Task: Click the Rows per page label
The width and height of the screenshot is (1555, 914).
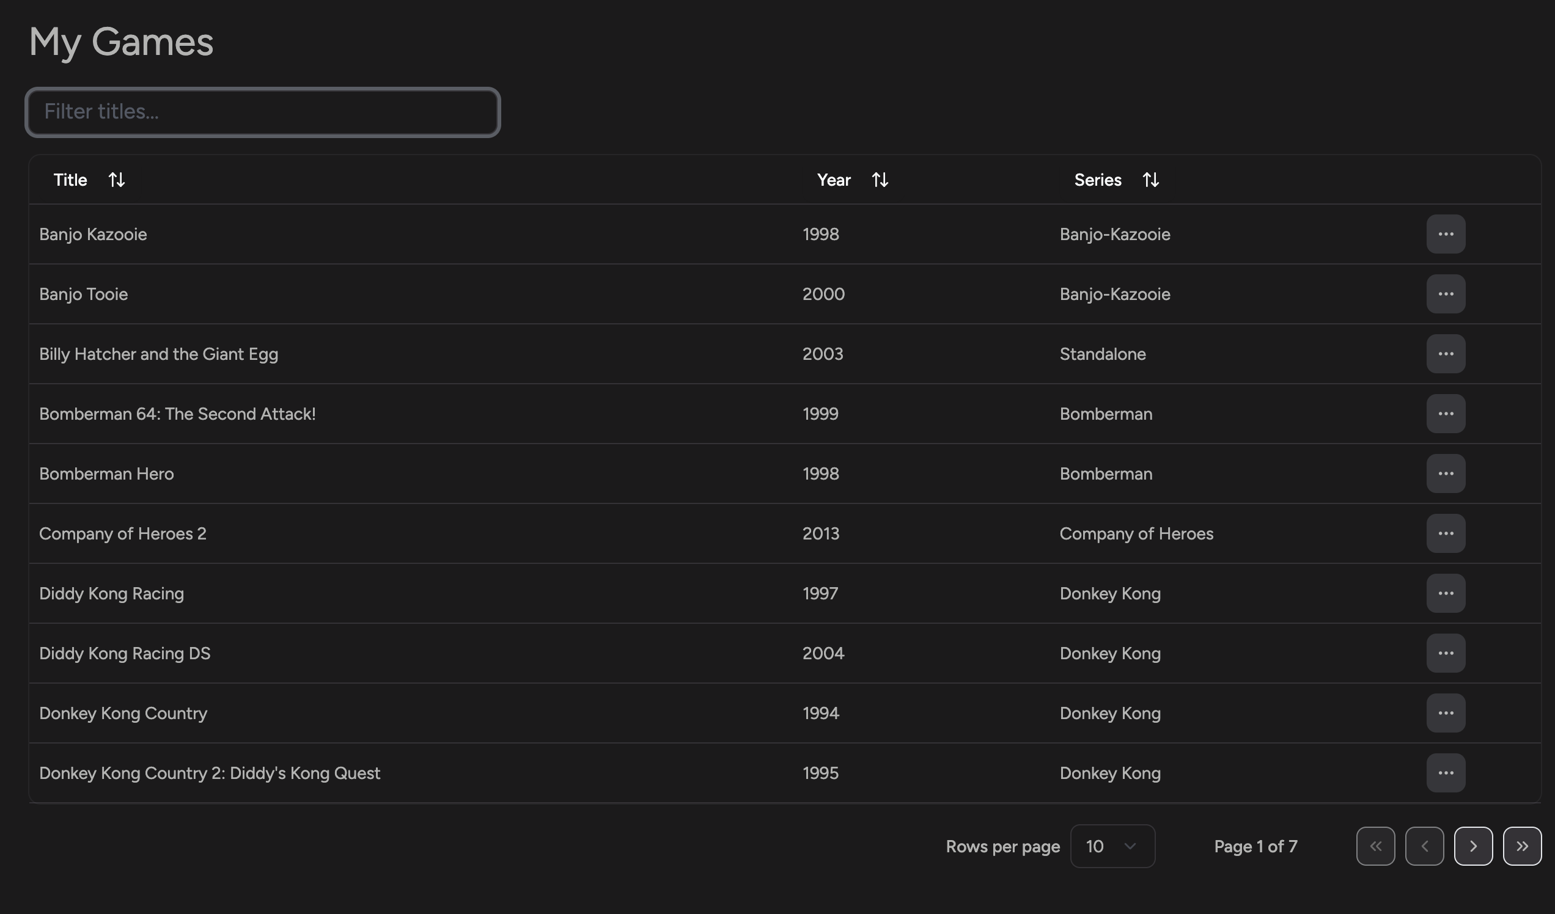Action: click(1002, 846)
